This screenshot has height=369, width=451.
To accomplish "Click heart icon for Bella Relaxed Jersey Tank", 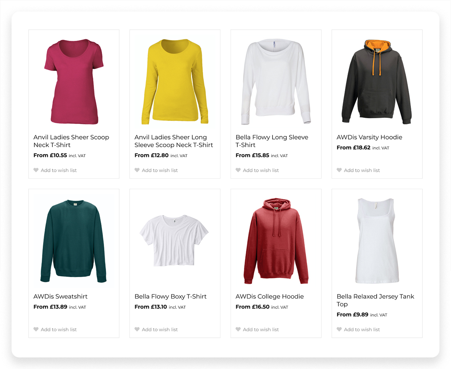I will click(339, 329).
